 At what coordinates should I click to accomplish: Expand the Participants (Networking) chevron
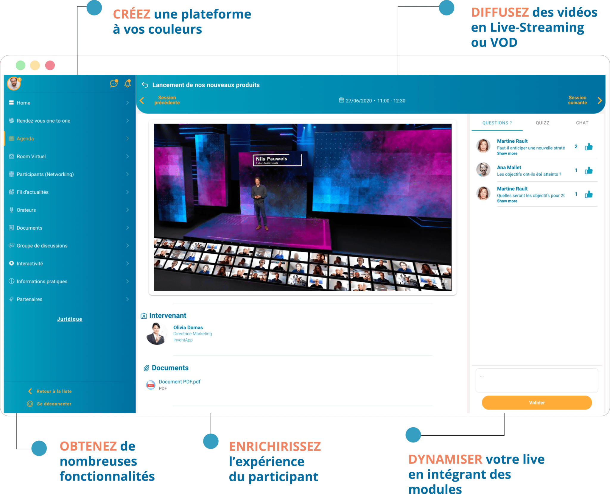coord(127,174)
